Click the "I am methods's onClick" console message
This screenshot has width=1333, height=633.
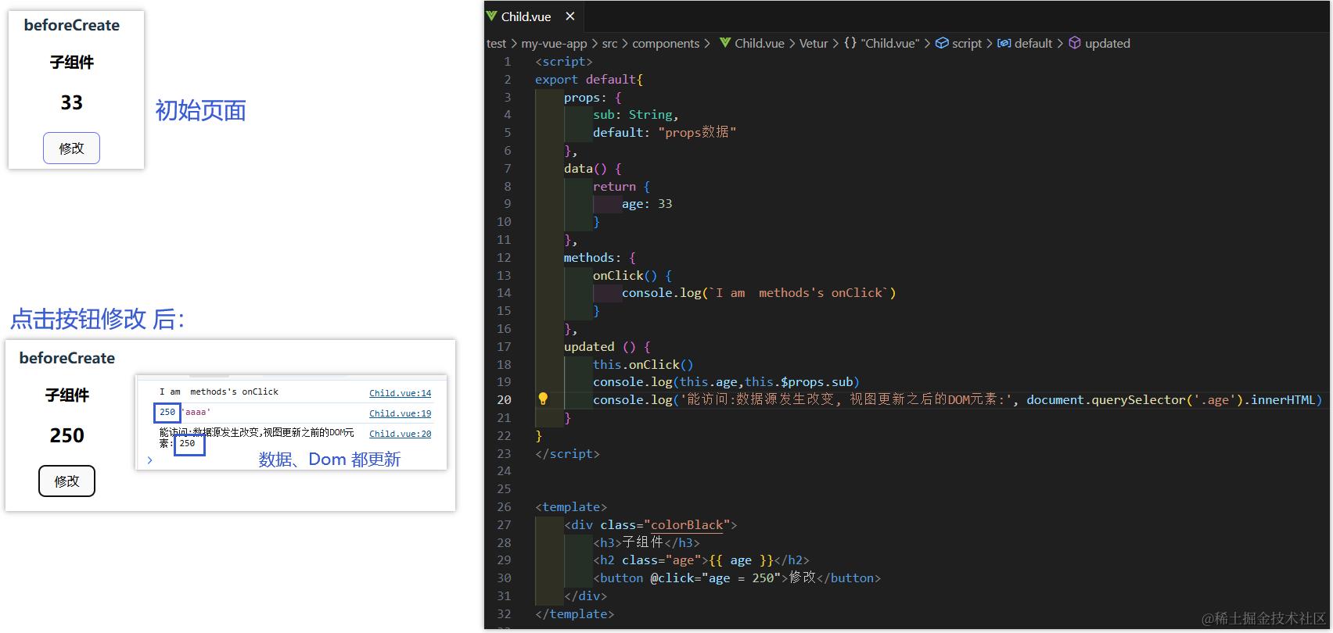[218, 392]
